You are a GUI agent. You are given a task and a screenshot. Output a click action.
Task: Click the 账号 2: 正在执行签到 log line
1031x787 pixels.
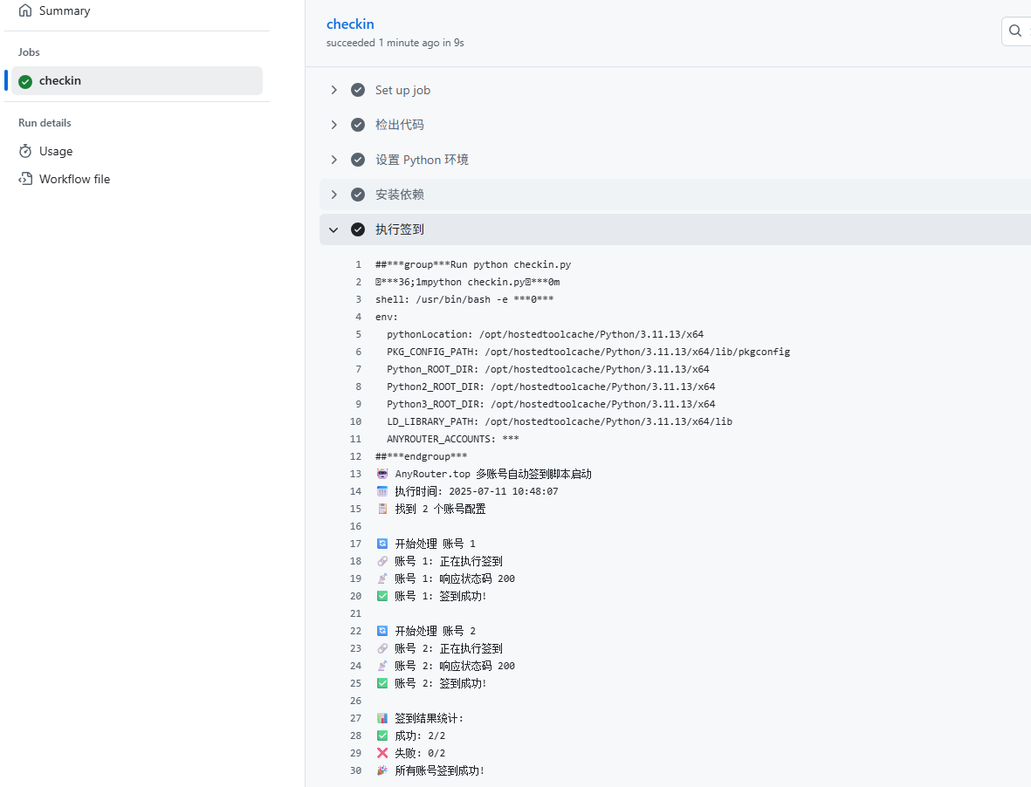(x=439, y=648)
